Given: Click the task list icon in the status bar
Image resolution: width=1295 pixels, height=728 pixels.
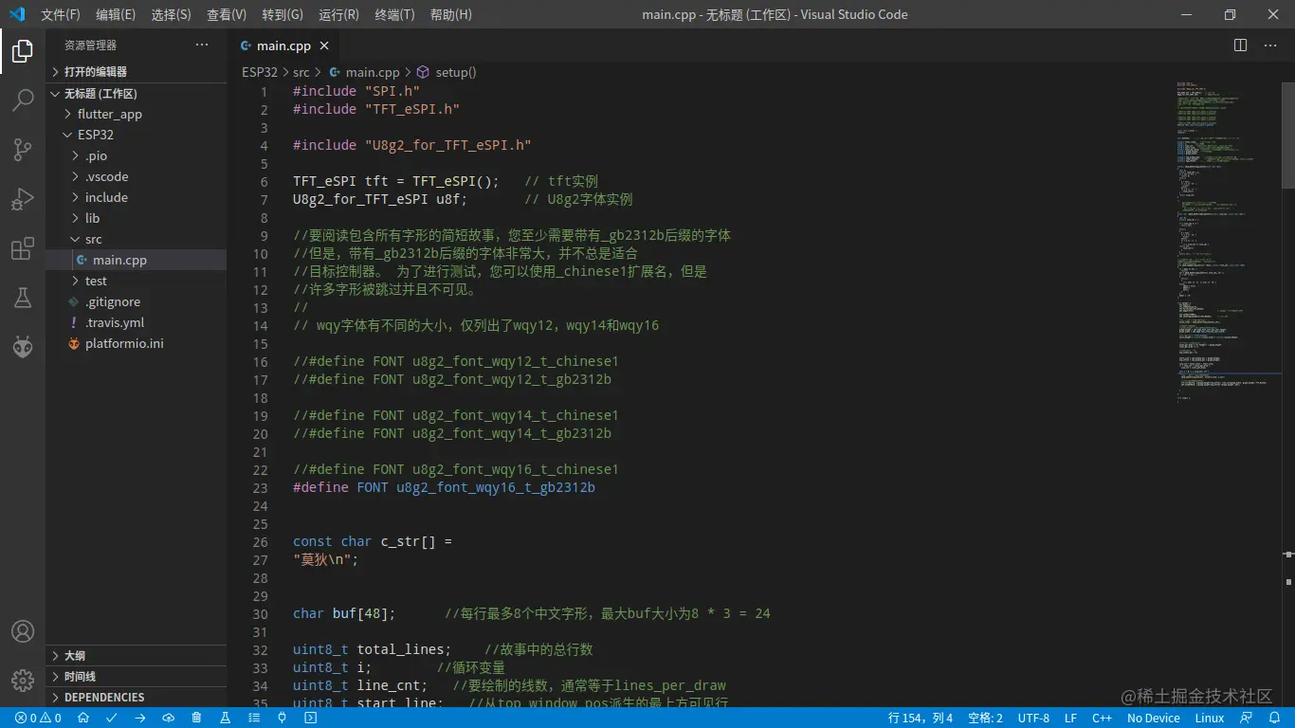Looking at the screenshot, I should pyautogui.click(x=254, y=719).
